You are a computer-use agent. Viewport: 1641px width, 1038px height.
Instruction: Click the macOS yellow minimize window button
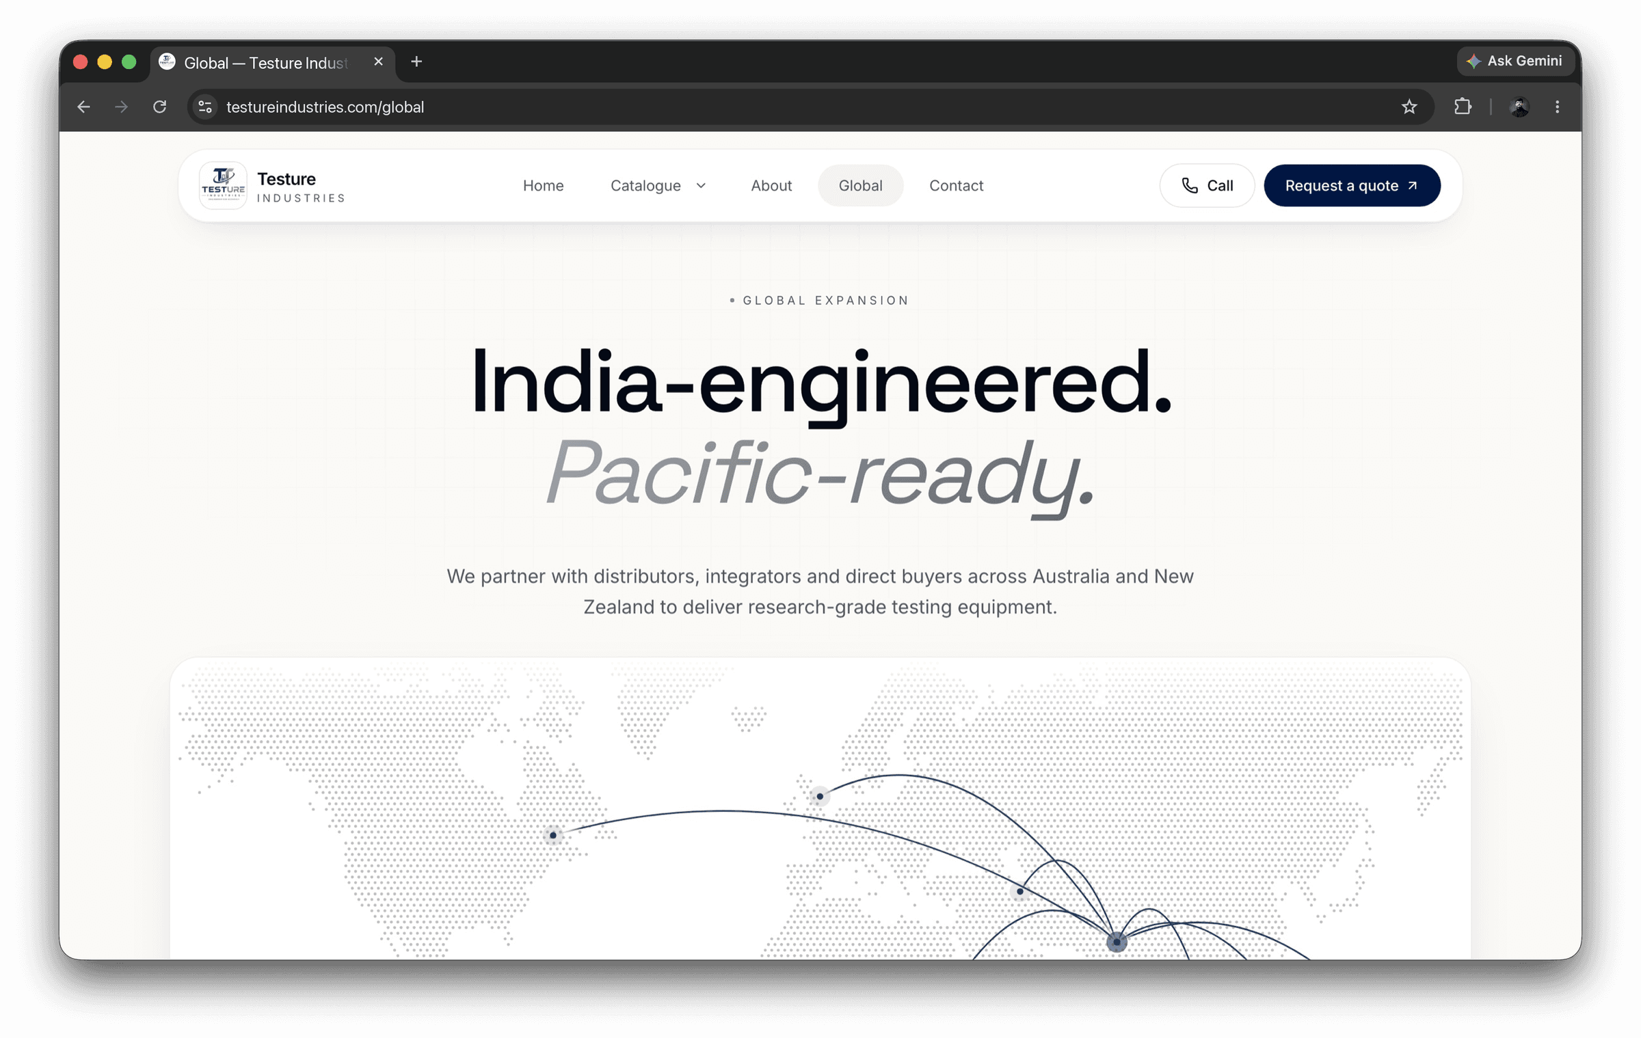pos(105,62)
